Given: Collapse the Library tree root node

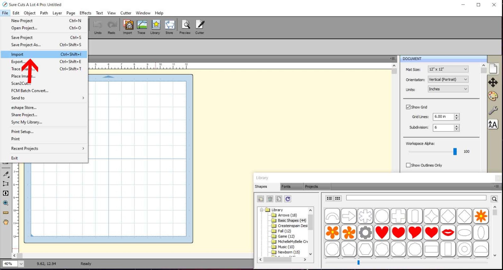Looking at the screenshot, I should [x=261, y=210].
